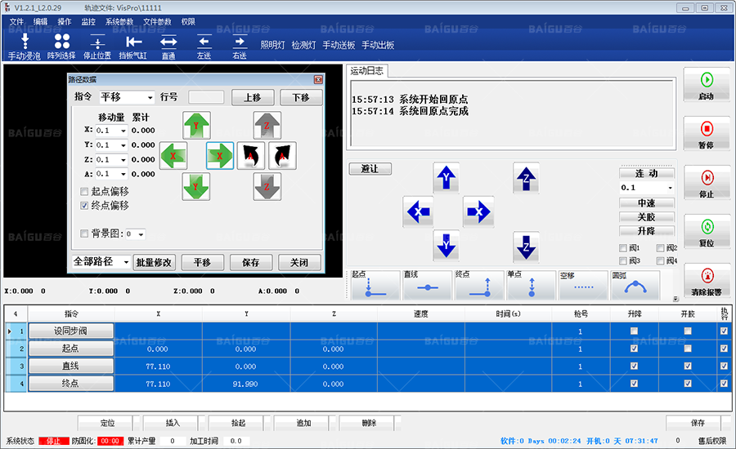Click the 插入 button below table
The height and width of the screenshot is (449, 736).
pyautogui.click(x=173, y=423)
